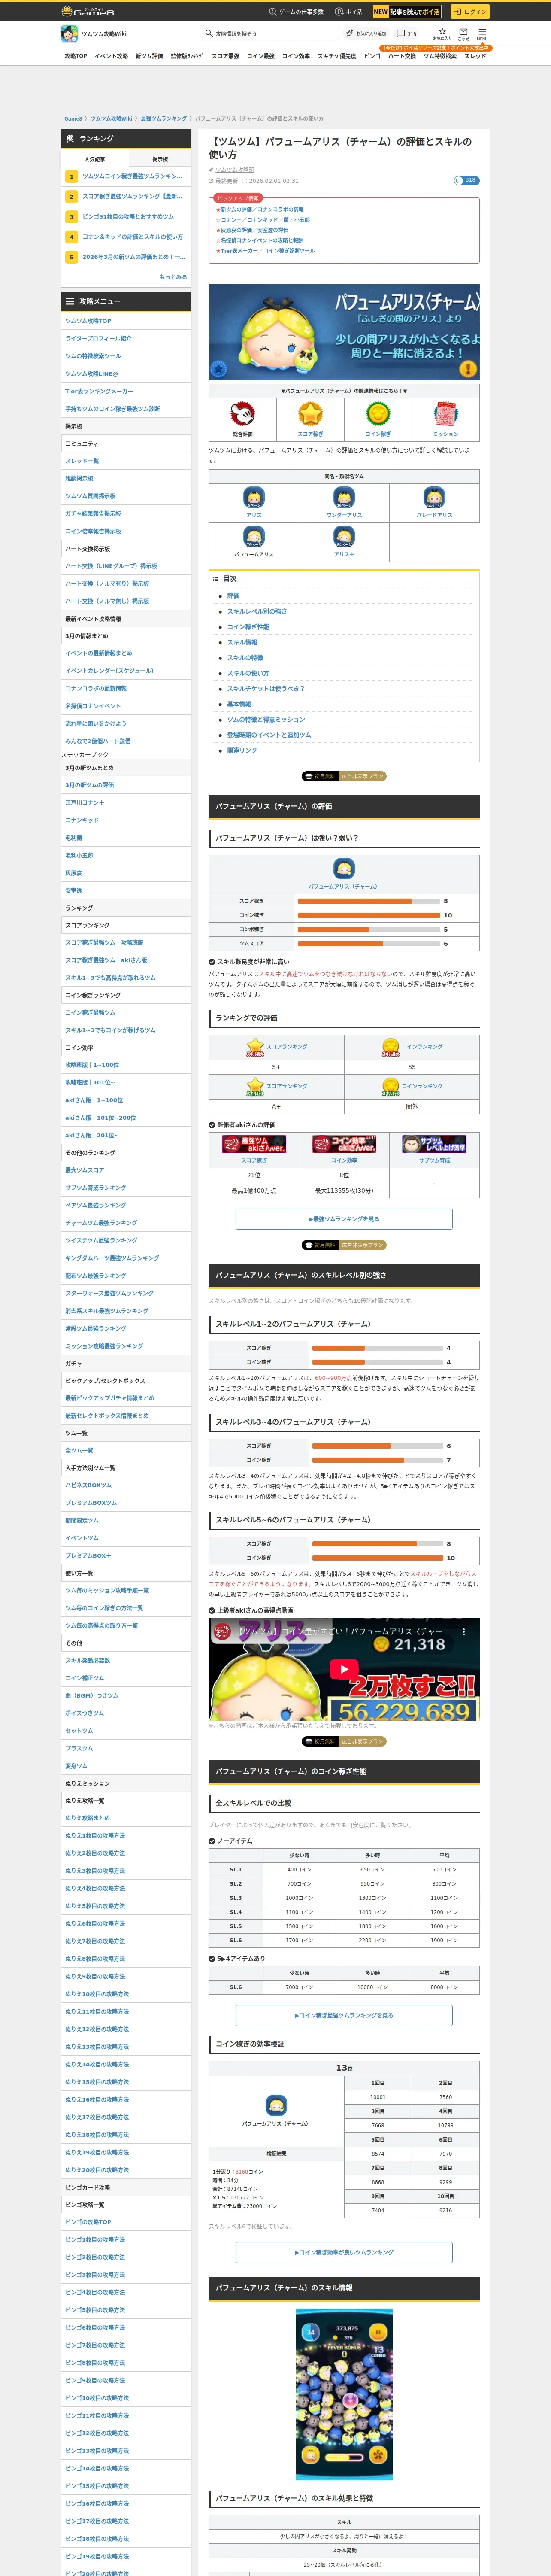Open the サブツムレベル上げ効率 banner
Screen dimensions: 551x2576
tap(434, 1144)
